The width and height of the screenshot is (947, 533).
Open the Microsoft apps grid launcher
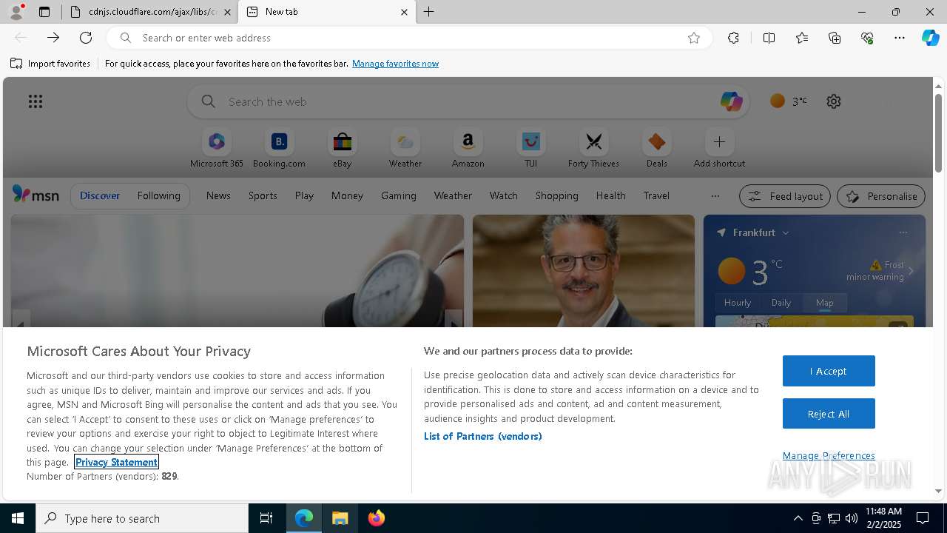click(36, 101)
